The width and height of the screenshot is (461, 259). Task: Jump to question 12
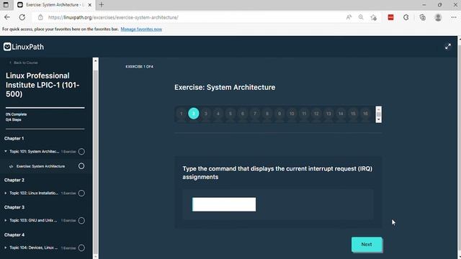click(x=316, y=114)
